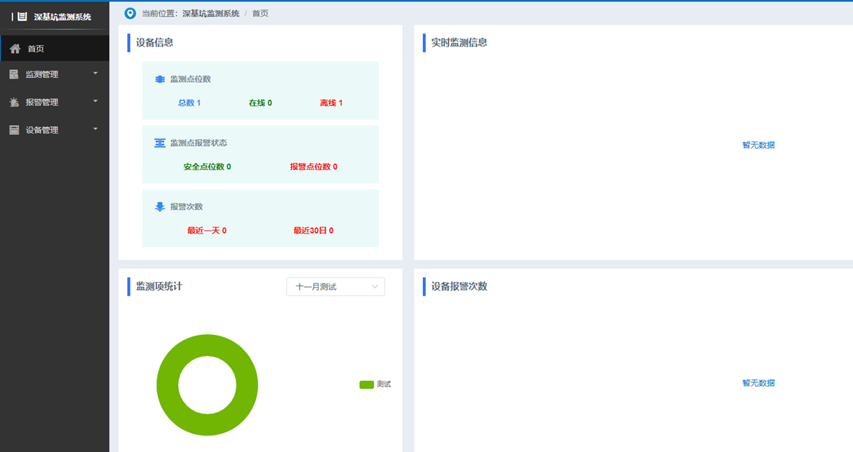
Task: Click the 监测点报警状态 icon
Action: (x=160, y=143)
